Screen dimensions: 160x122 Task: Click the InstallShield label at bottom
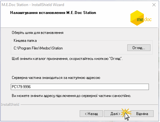[10, 105]
